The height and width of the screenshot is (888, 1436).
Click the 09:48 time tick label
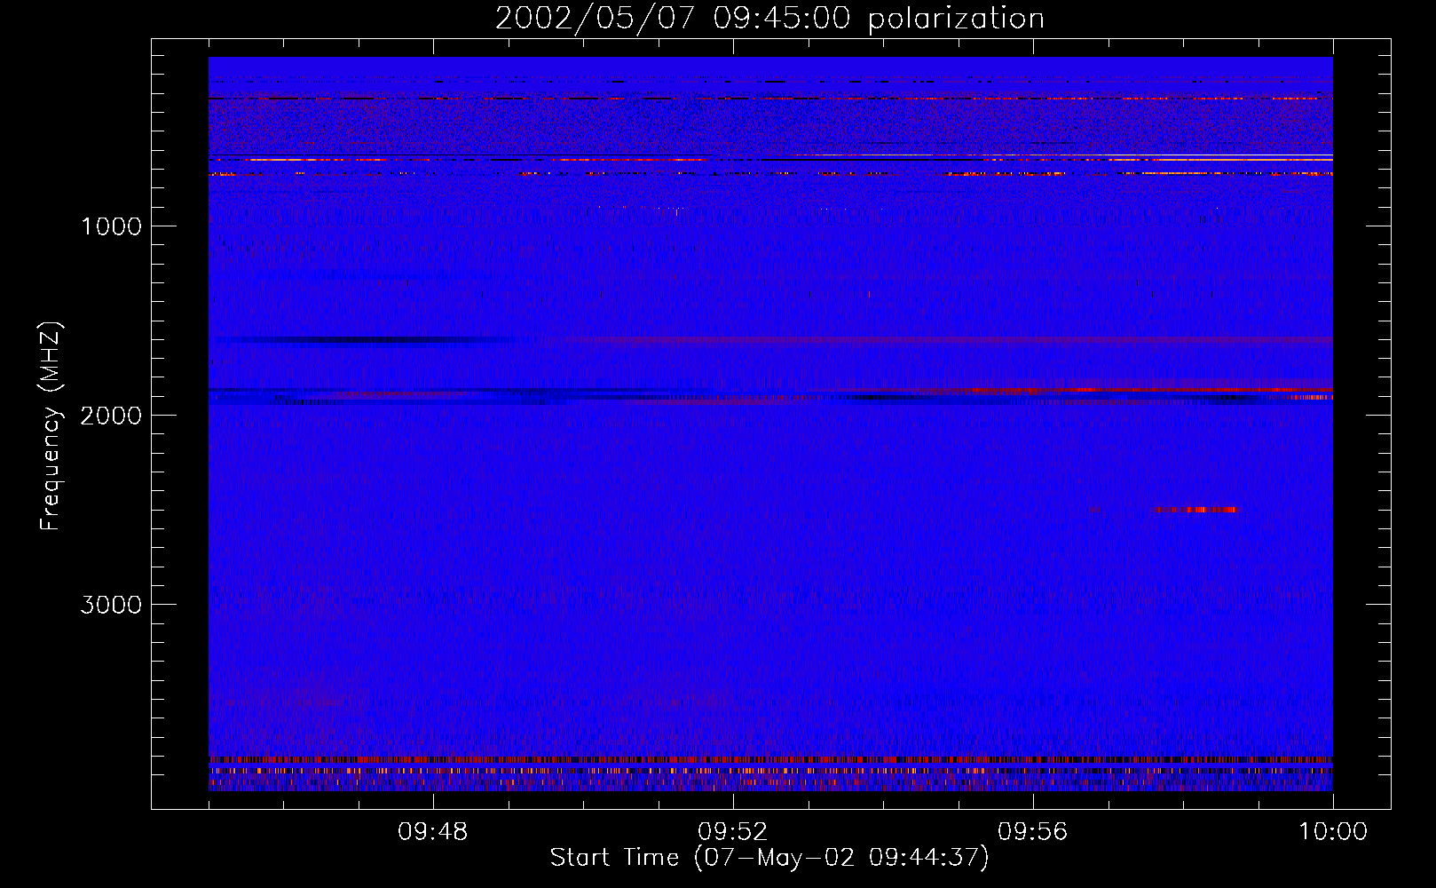[432, 832]
